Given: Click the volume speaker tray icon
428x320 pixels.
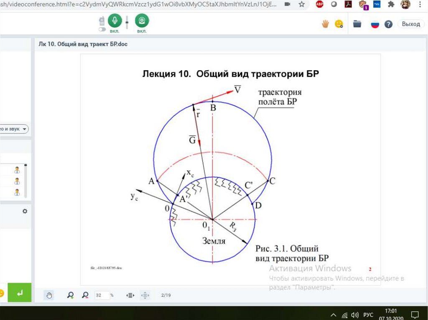Looking at the screenshot, I should pos(355,315).
